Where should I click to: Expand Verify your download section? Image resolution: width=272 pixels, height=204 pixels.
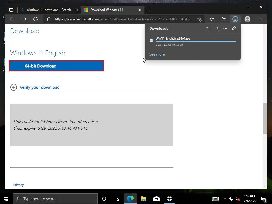(35, 87)
